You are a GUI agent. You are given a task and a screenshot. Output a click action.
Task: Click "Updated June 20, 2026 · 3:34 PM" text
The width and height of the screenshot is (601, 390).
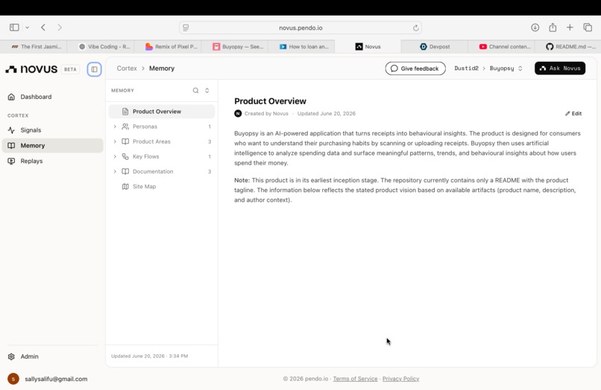coord(149,356)
